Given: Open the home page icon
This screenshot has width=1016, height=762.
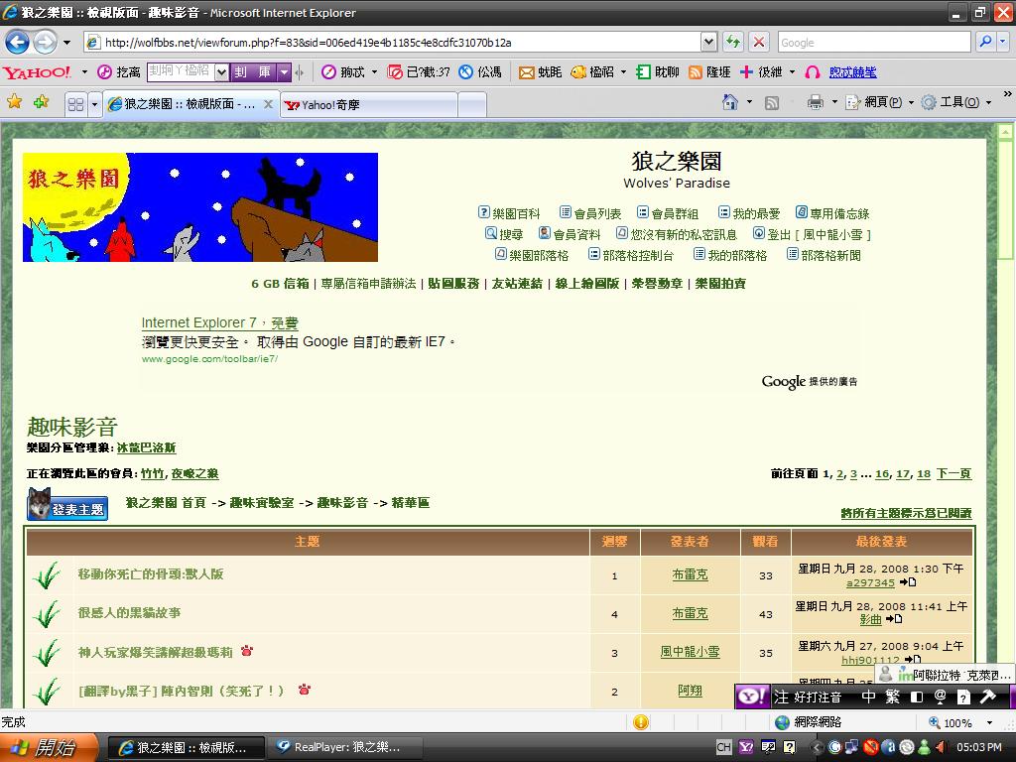Looking at the screenshot, I should pyautogui.click(x=730, y=102).
